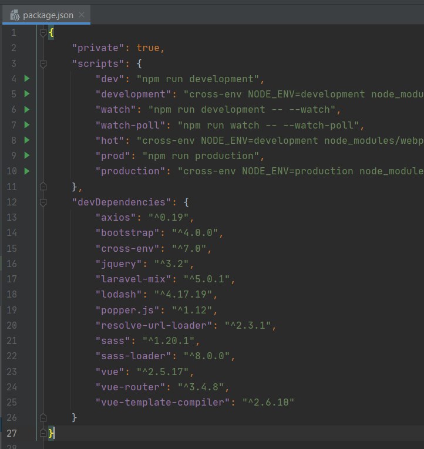
Task: Click the "laravel-mix" dependency name
Action: point(133,279)
